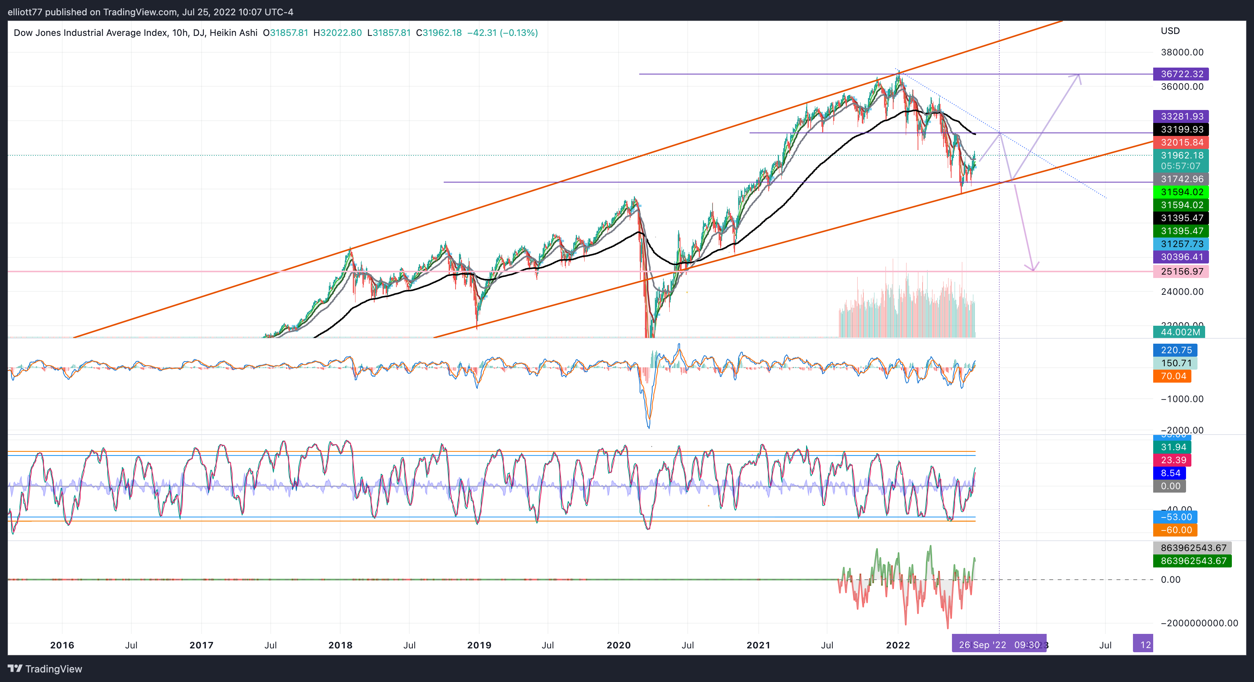Click the current price label 31962.18
The height and width of the screenshot is (682, 1254).
[1181, 155]
